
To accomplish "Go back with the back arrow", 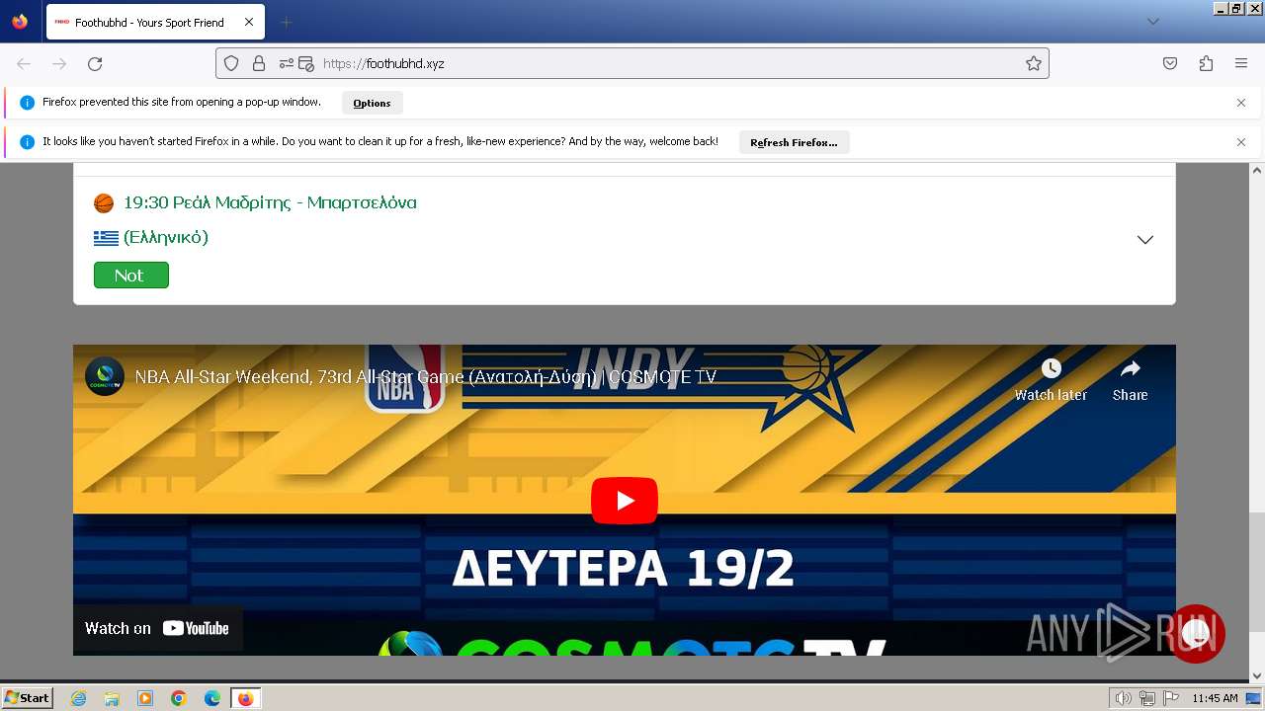I will (x=24, y=63).
